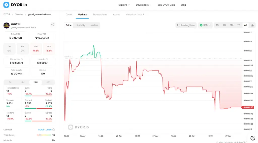Open the USD currency dropdown
This screenshot has width=258, height=143.
tap(205, 25)
